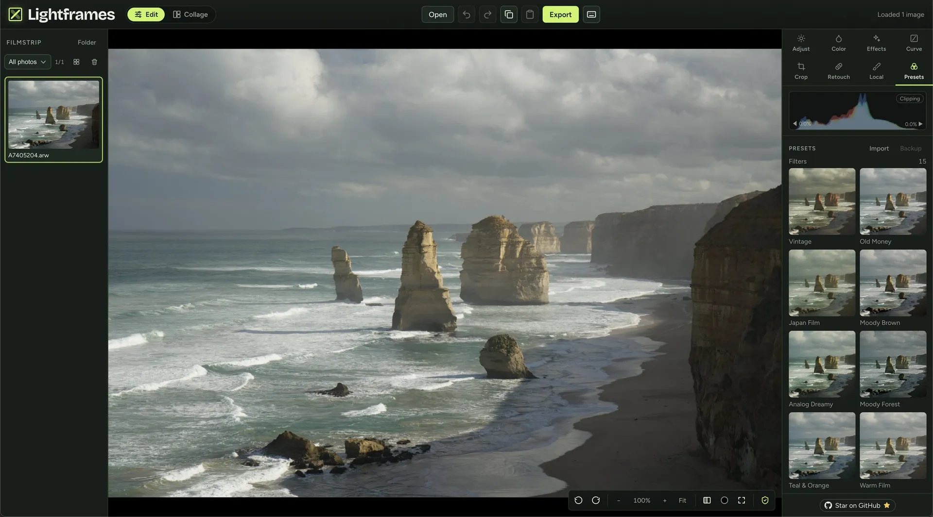Image resolution: width=933 pixels, height=517 pixels.
Task: Switch to Edit mode
Action: pyautogui.click(x=146, y=15)
